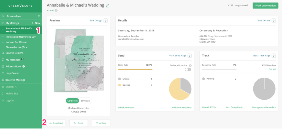Click the Help Center circle icon
The width and height of the screenshot is (282, 129).
pyautogui.click(x=3, y=73)
